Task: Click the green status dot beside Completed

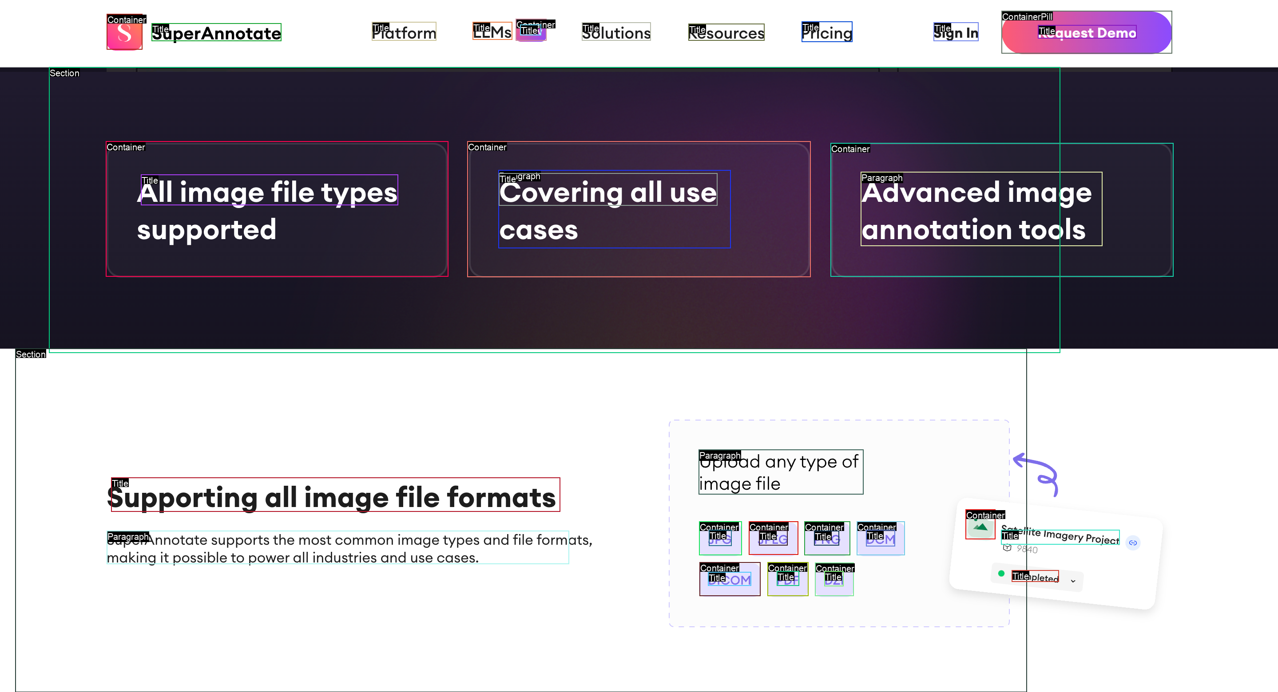Action: point(1001,574)
